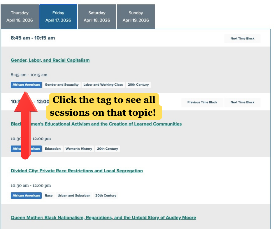
Task: Filter sessions by Education tag
Action: point(53,149)
